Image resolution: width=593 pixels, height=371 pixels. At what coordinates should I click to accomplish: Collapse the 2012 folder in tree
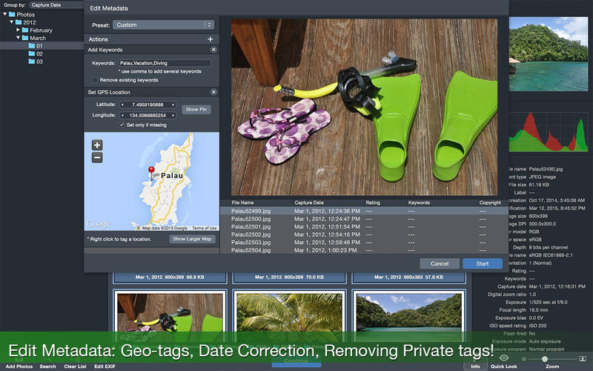(12, 22)
